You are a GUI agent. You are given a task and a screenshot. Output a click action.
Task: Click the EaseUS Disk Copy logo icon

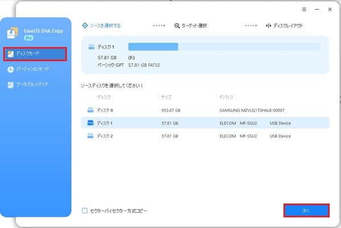click(12, 33)
